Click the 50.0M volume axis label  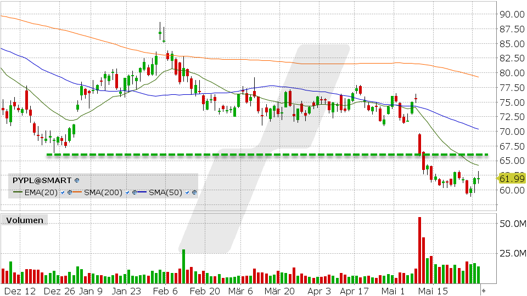[x=513, y=224]
